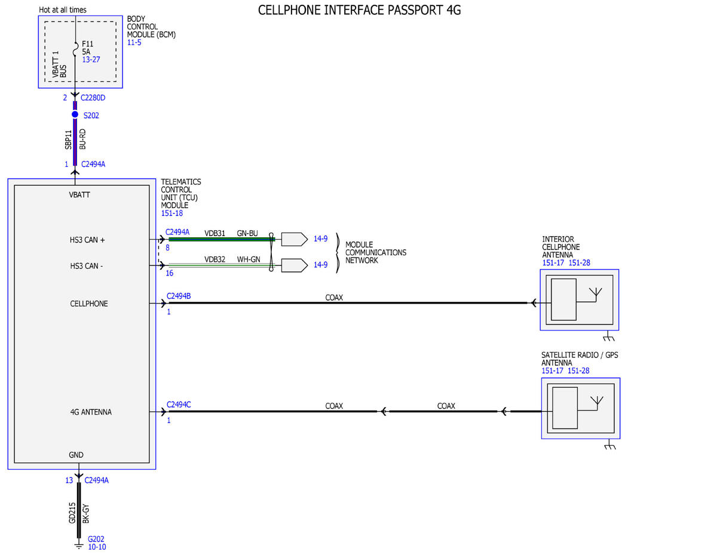717x554 pixels.
Task: Click the 'Body Control Module (BCM)' label
Action: click(x=151, y=27)
